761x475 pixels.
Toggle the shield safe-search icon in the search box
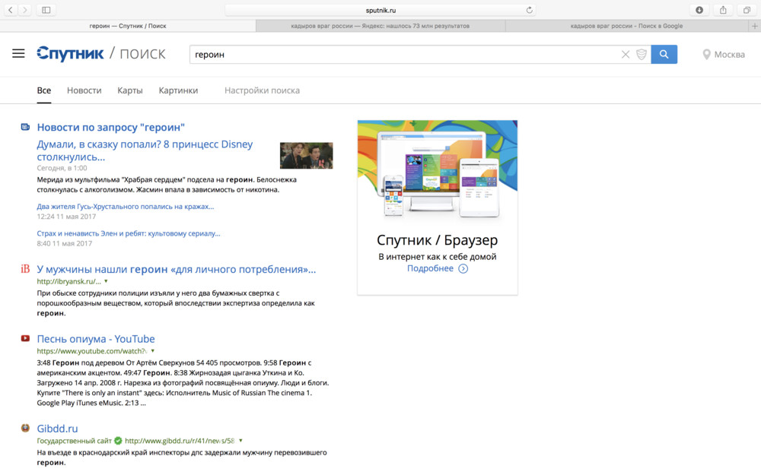[x=641, y=54]
